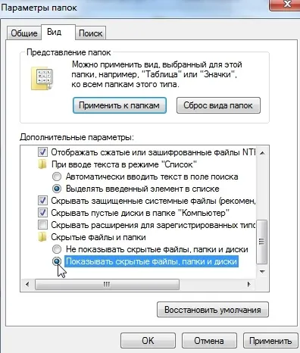Click the horizontal scrollbar right arrow
The width and height of the screenshot is (300, 353).
pos(249,285)
